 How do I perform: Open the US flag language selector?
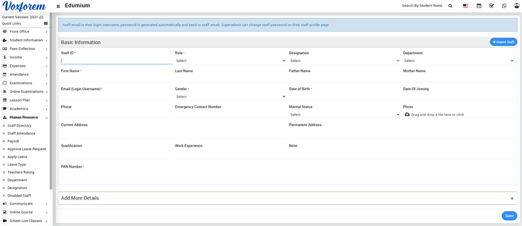point(465,6)
